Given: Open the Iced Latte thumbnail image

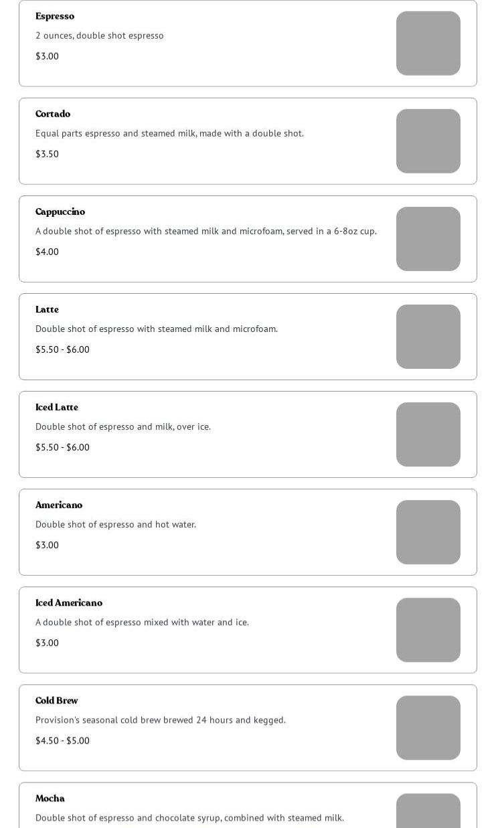Looking at the screenshot, I should point(428,434).
